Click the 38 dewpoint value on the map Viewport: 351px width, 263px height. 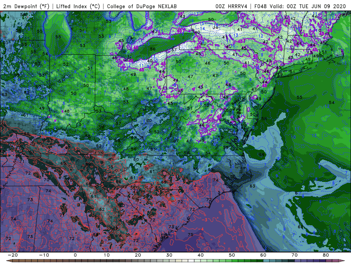click(x=215, y=27)
